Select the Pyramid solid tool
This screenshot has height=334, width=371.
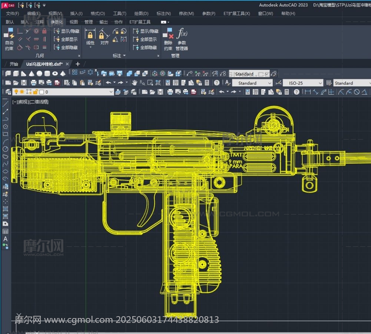(x=63, y=74)
